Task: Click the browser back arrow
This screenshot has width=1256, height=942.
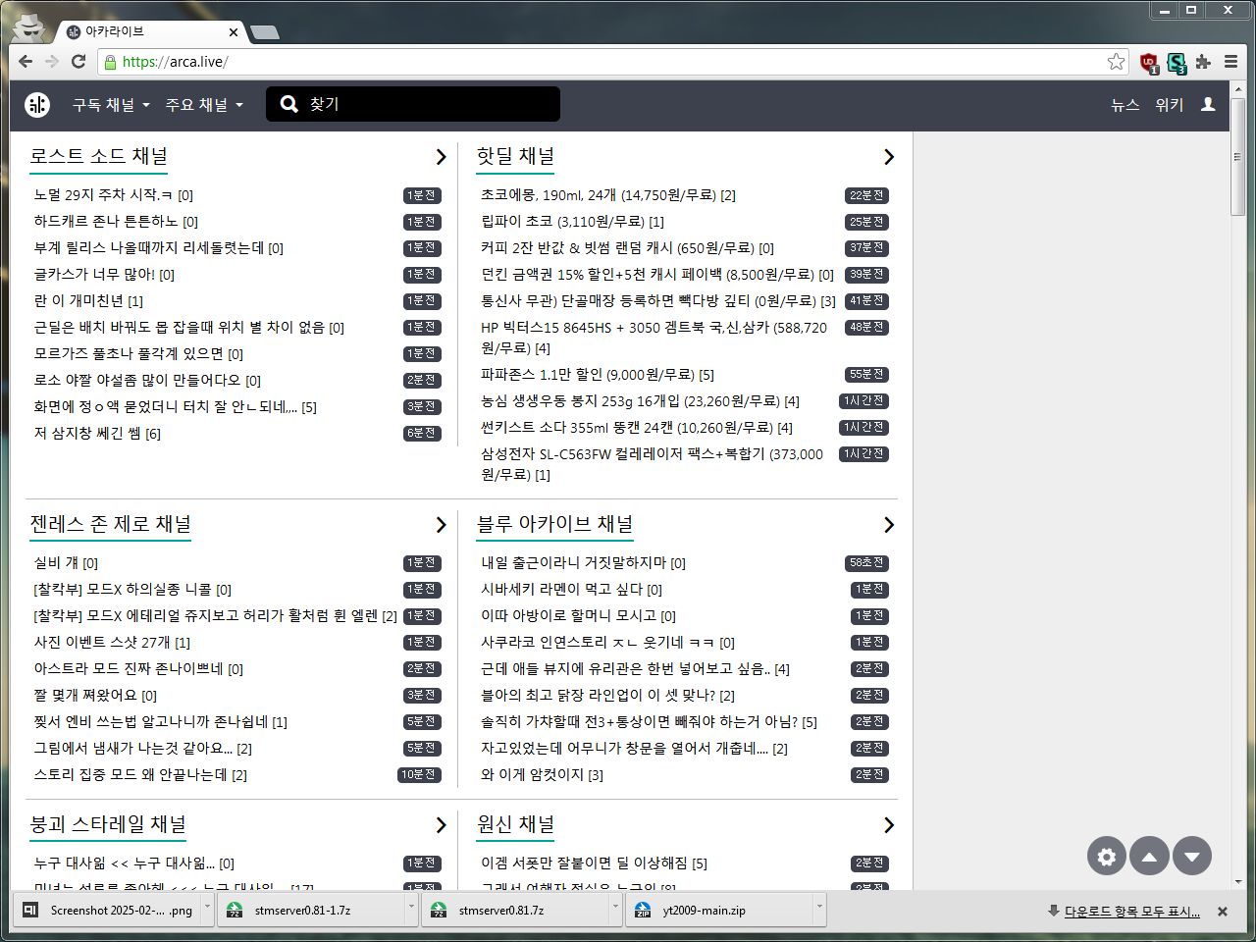Action: [x=26, y=62]
